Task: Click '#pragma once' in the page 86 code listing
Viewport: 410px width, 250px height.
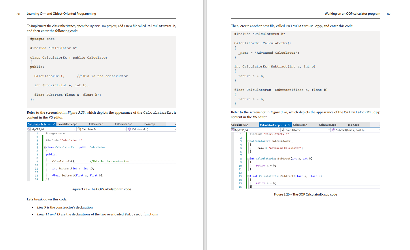Action: (42, 39)
